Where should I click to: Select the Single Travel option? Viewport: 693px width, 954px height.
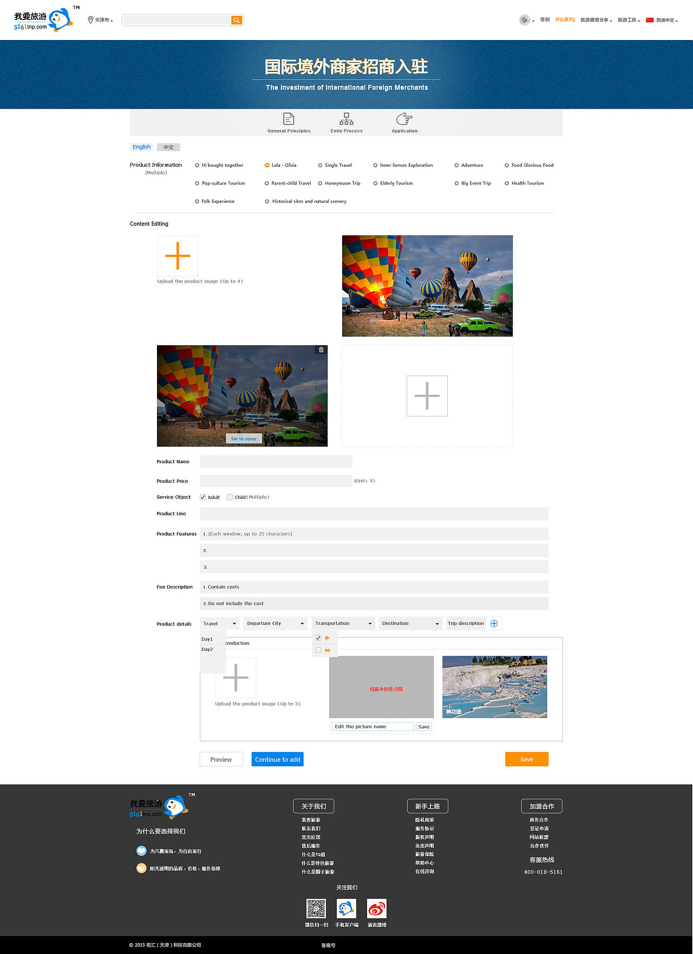[x=335, y=165]
